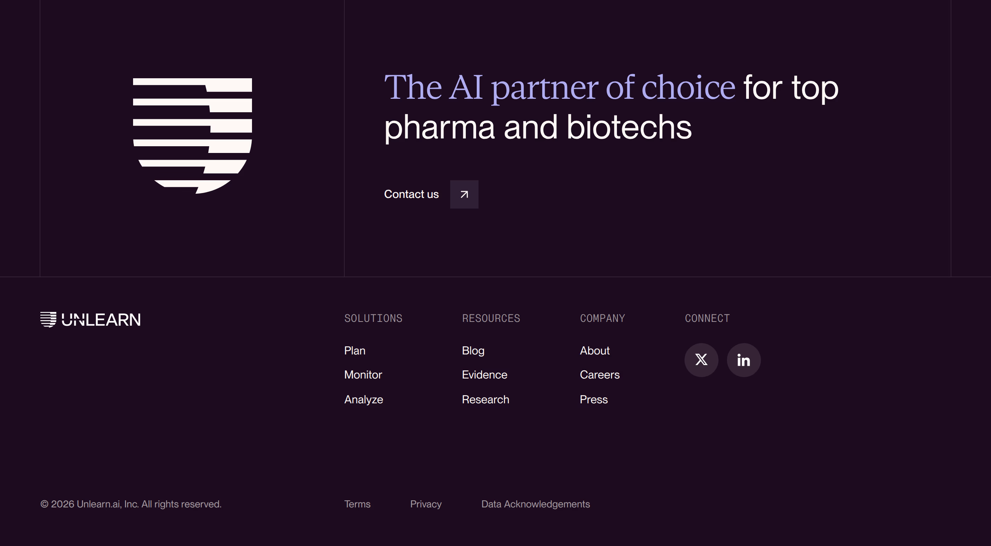Screen dimensions: 991x546
Task: Open the Plan solution link
Action: coord(355,351)
